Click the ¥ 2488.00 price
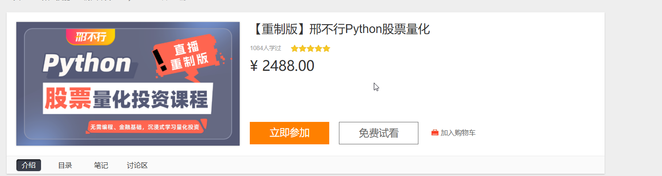 click(x=282, y=66)
